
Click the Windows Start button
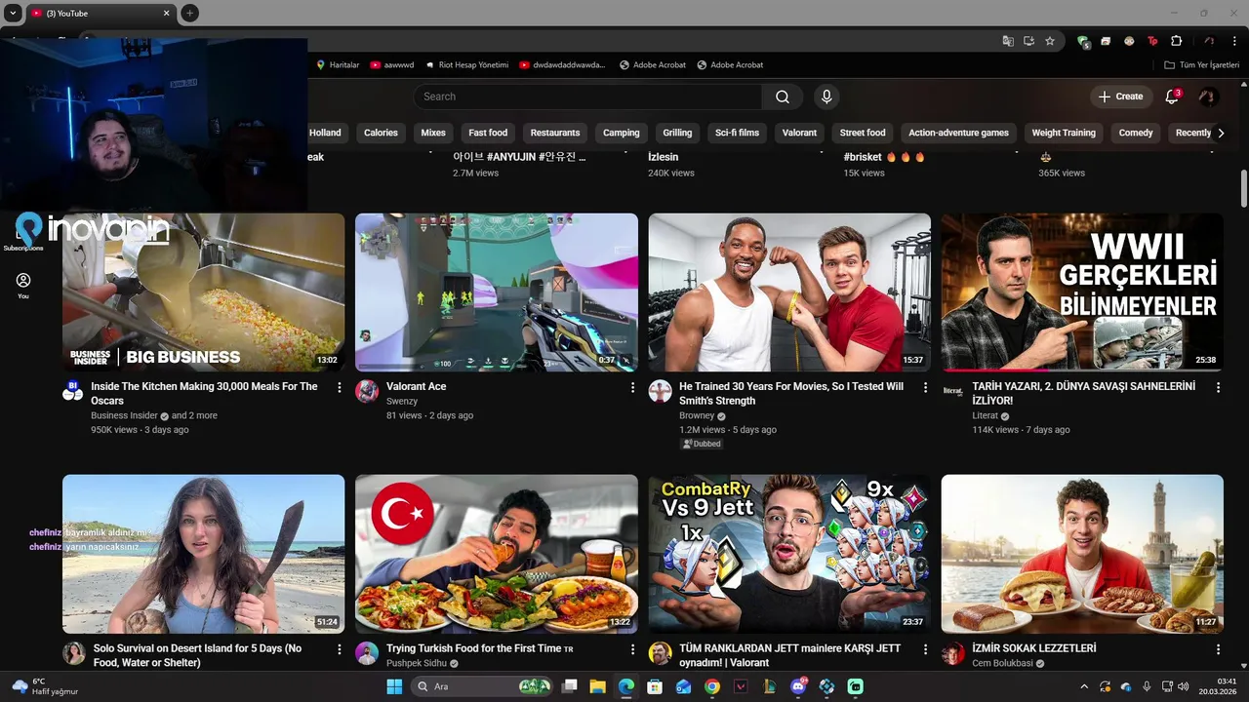[x=394, y=686]
